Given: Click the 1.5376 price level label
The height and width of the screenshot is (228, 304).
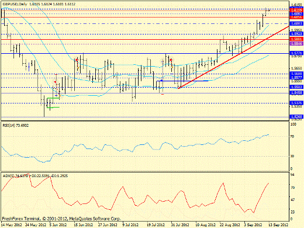Looking at the screenshot, I should coord(296,103).
